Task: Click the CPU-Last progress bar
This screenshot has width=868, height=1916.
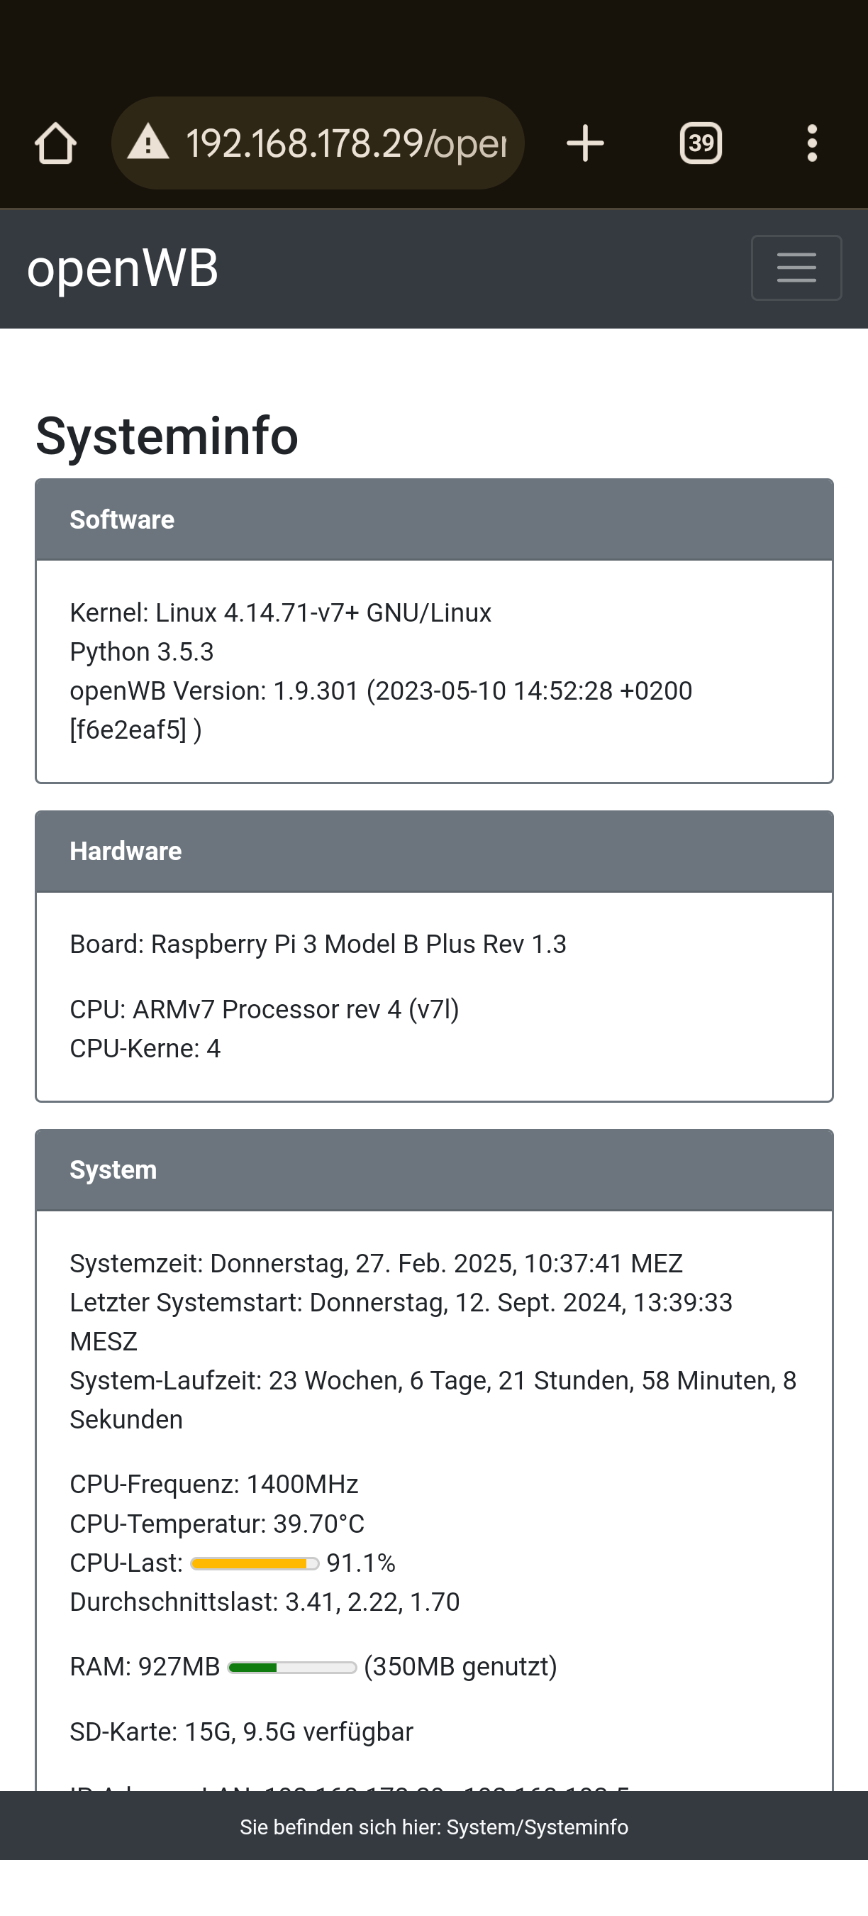Action: [254, 1563]
